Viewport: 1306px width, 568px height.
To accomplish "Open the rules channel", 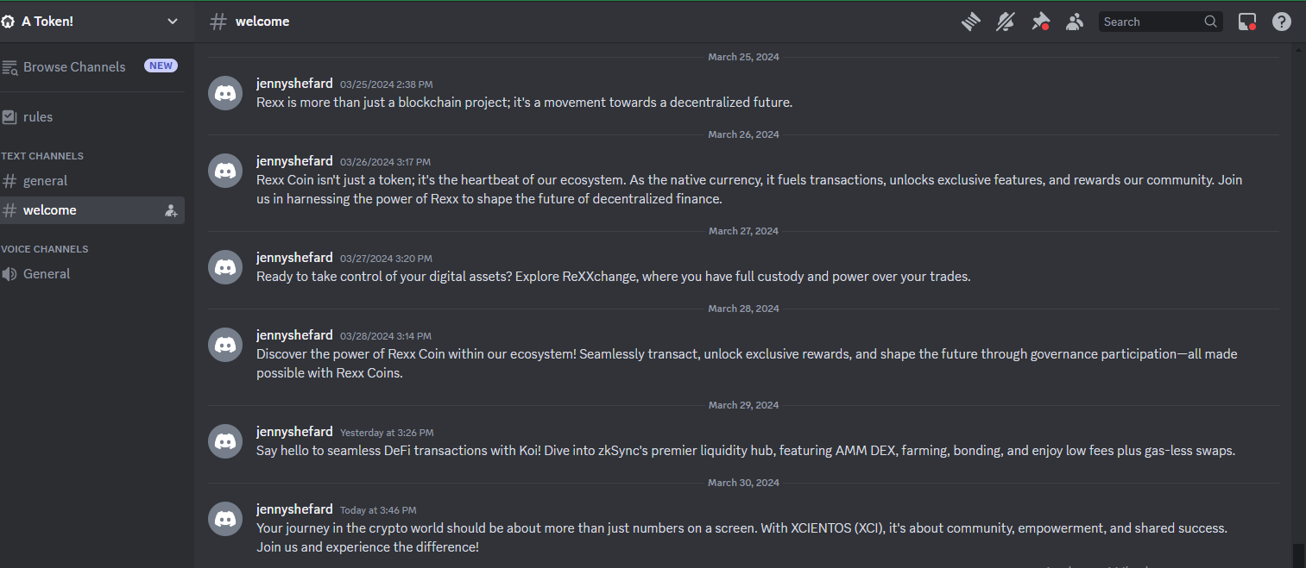I will tap(38, 116).
